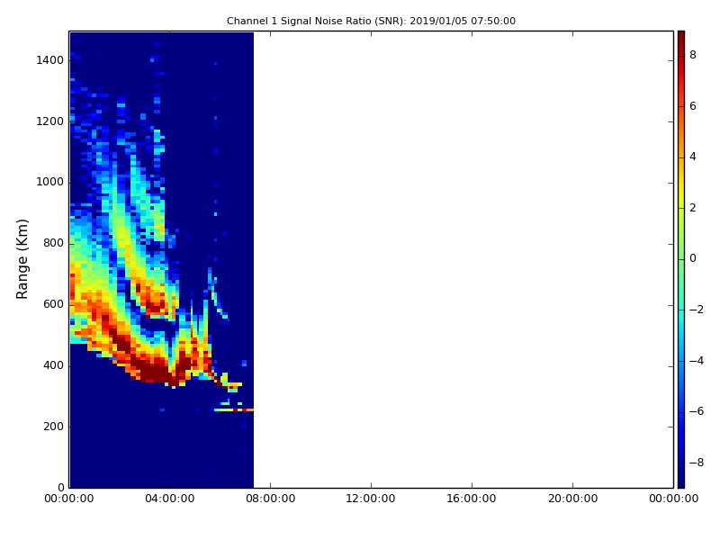Click the dark red top of the colorbar
This screenshot has height=540, width=720.
[681, 39]
